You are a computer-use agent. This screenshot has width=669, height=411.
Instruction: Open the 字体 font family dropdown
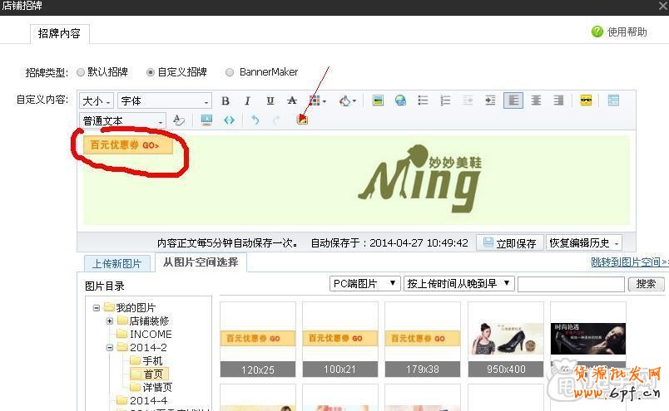point(165,101)
